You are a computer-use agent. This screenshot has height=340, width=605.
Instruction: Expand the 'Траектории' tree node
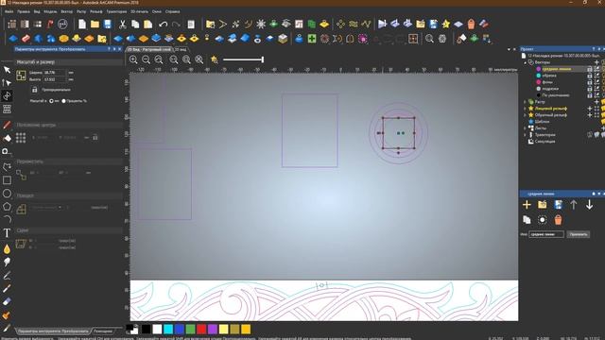(x=526, y=134)
